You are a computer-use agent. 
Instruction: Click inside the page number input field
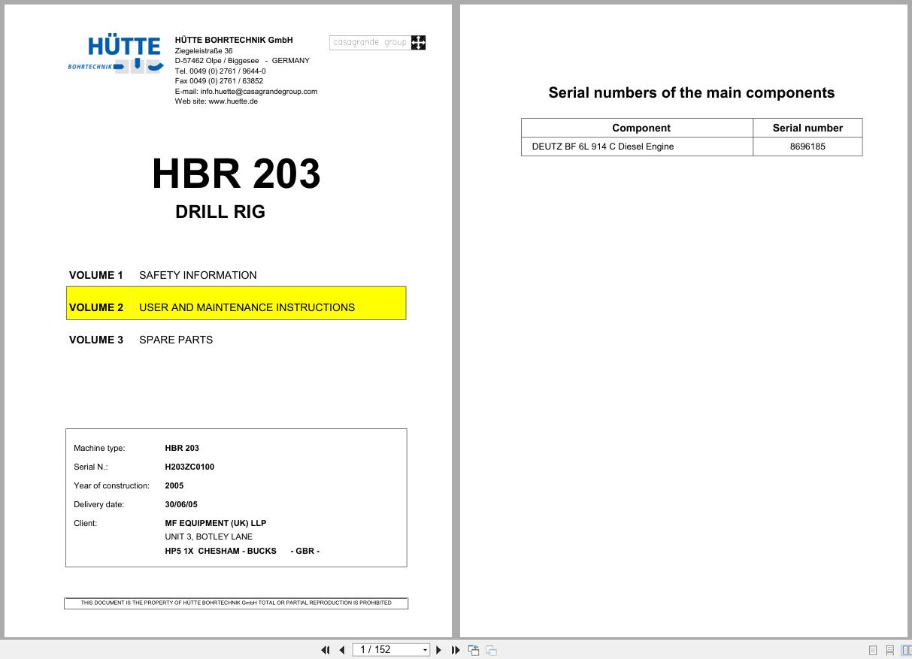[x=380, y=649]
